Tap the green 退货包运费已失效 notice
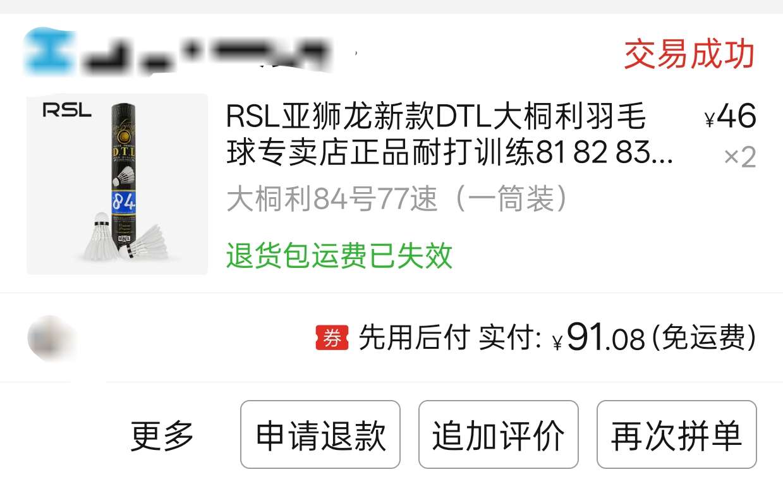783x479 pixels. pos(339,255)
